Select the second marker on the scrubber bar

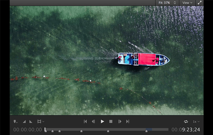coord(53,131)
